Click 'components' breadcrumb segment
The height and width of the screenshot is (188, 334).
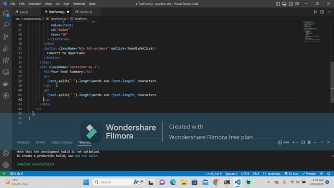click(x=32, y=19)
